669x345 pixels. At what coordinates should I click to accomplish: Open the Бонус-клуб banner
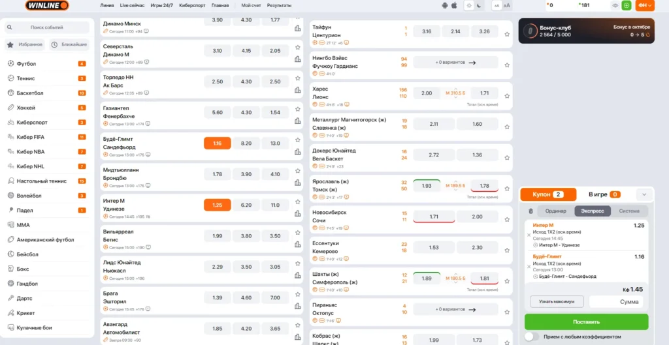[586, 31]
